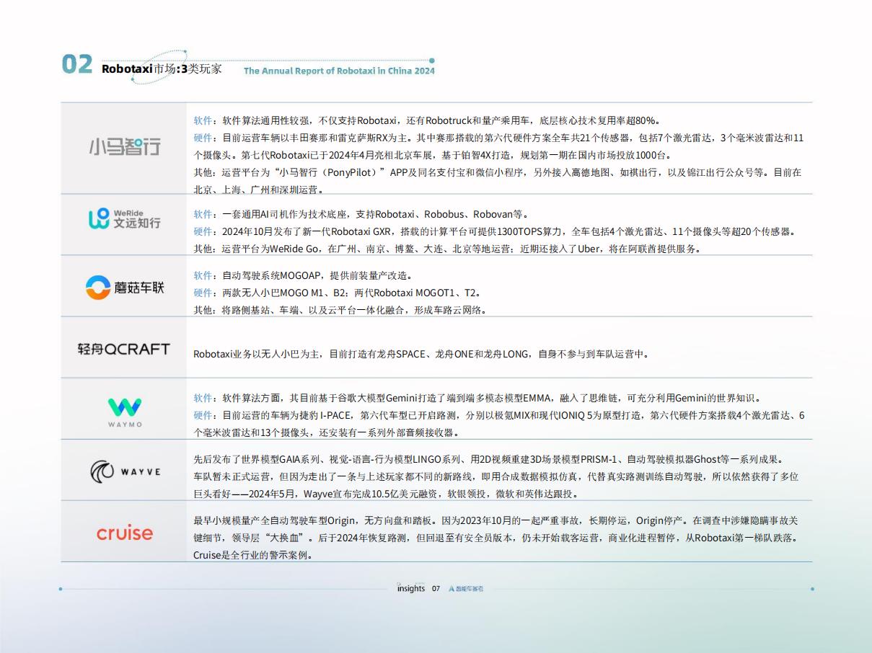
Task: Click the 智能车参考 footer logo
Action: pos(466,589)
